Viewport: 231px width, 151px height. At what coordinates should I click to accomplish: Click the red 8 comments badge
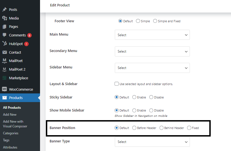(x=29, y=35)
